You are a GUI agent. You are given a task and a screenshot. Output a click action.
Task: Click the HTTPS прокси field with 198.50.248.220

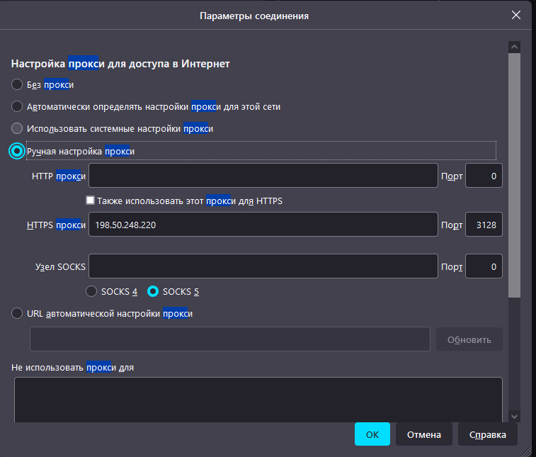[x=263, y=225]
